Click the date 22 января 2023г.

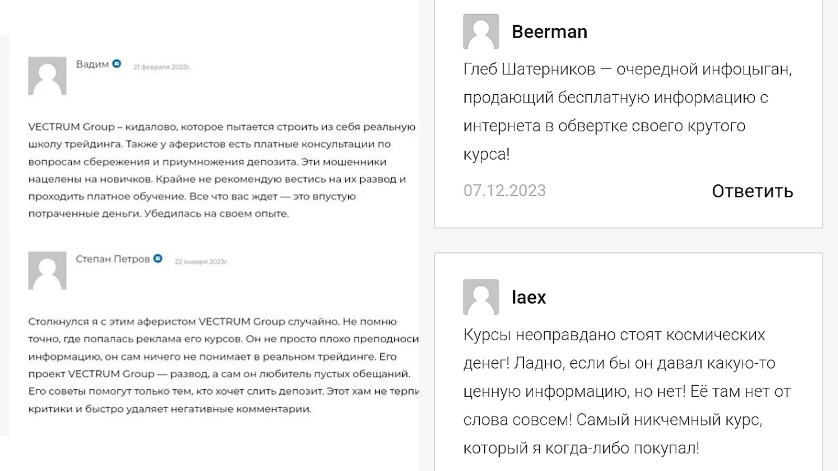click(201, 262)
